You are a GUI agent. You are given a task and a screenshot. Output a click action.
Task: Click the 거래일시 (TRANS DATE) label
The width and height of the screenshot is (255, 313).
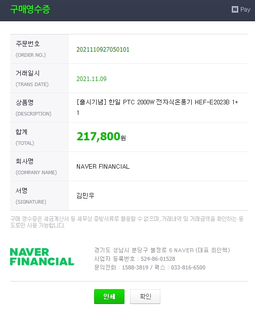32,78
